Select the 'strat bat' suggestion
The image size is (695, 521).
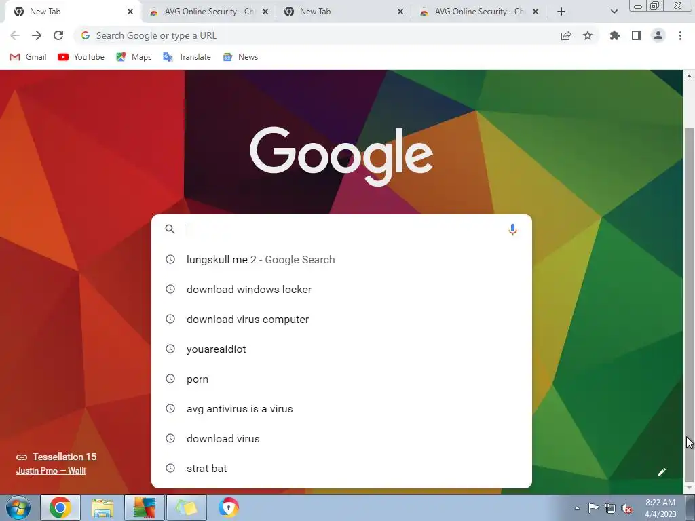pyautogui.click(x=341, y=469)
